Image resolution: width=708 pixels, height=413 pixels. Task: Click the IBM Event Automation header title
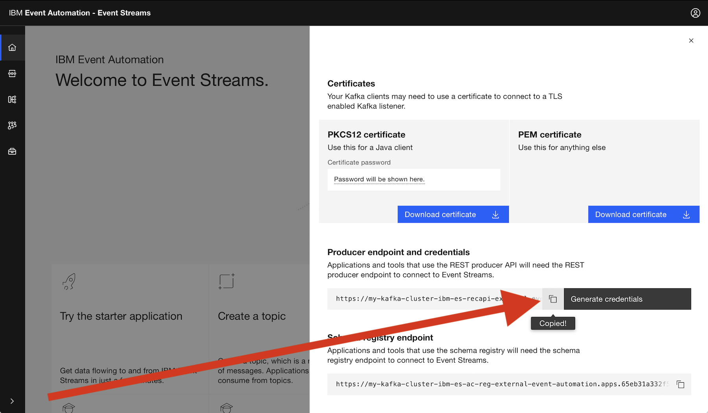tap(80, 13)
